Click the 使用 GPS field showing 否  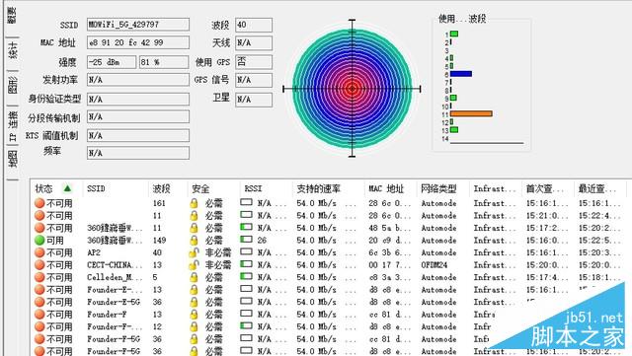254,61
